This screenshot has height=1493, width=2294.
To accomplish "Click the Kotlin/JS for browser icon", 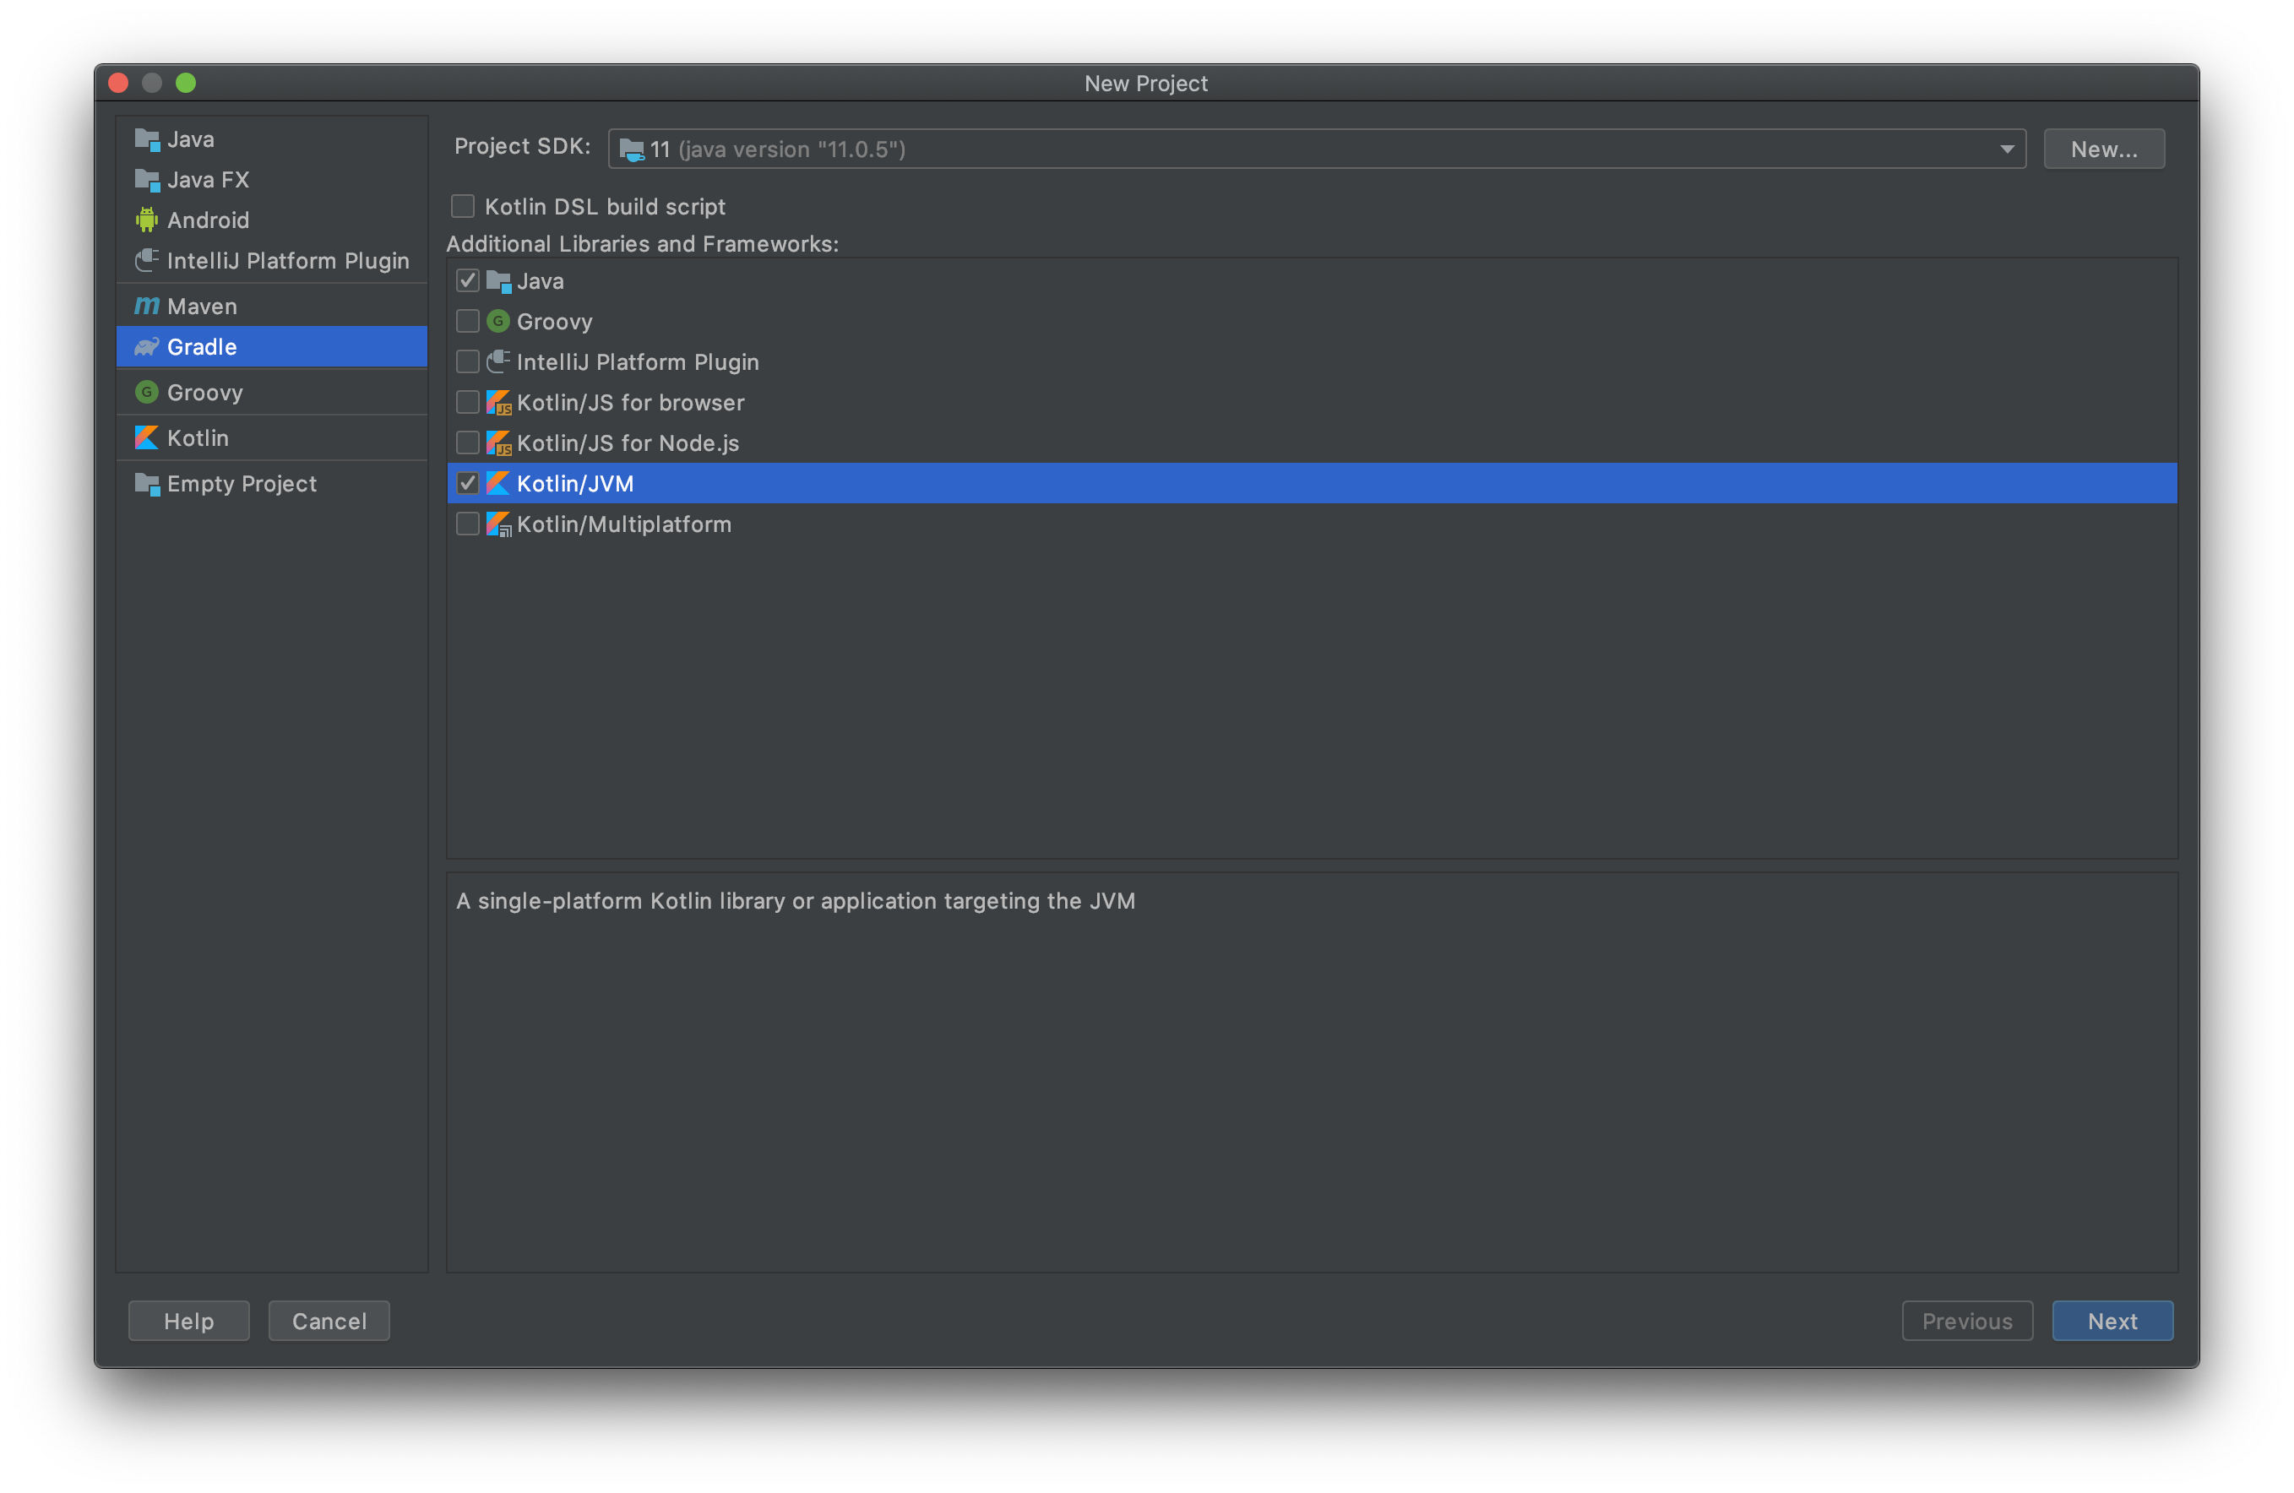I will coord(498,403).
